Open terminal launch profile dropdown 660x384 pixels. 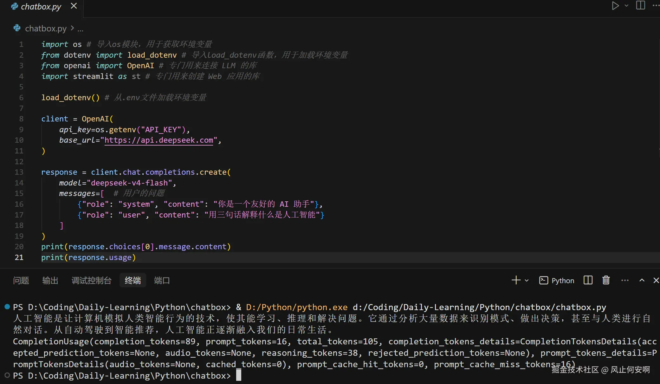527,281
